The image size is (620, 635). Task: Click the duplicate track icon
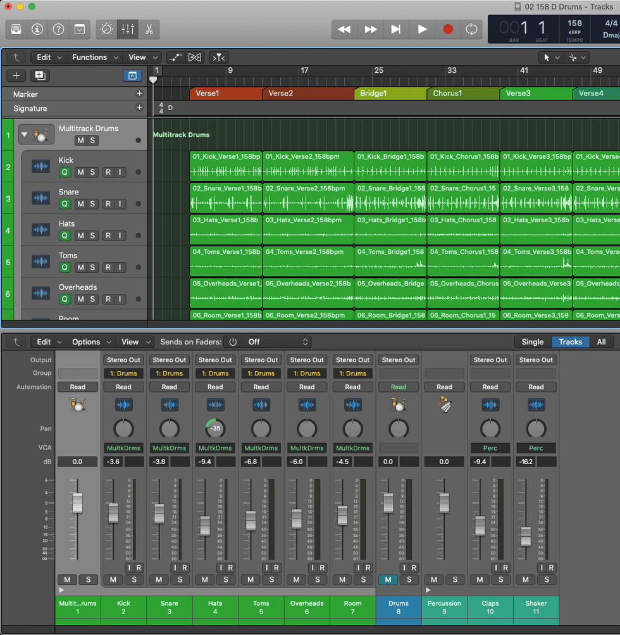click(40, 75)
